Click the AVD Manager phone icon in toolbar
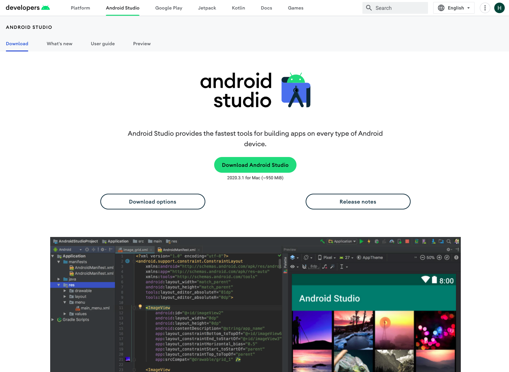The height and width of the screenshot is (372, 509). point(424,241)
